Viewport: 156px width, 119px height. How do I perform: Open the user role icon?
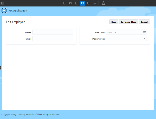[x=103, y=3]
